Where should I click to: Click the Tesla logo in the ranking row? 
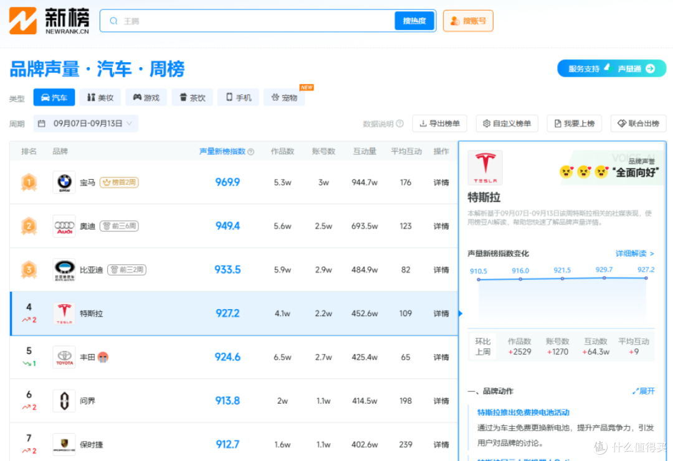64,314
